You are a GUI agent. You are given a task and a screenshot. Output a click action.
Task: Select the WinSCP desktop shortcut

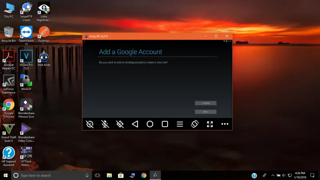tap(26, 82)
